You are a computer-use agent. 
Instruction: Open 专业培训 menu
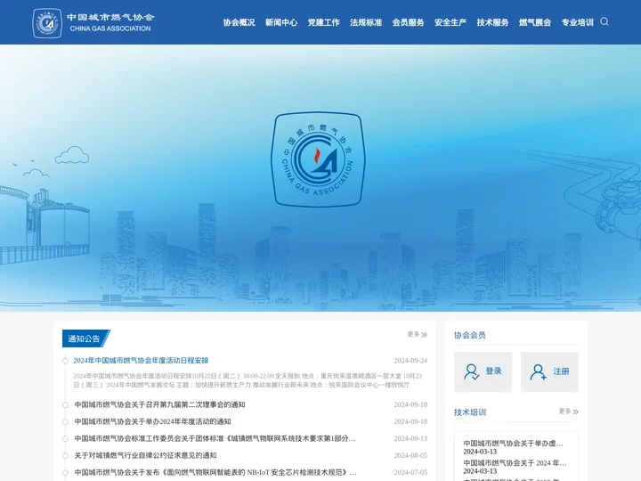point(577,22)
